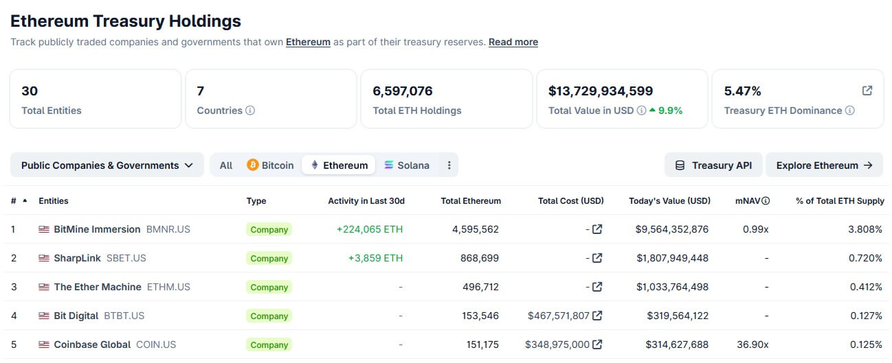Click the info icon beside Total Value in USD
The width and height of the screenshot is (892, 363).
pyautogui.click(x=641, y=110)
